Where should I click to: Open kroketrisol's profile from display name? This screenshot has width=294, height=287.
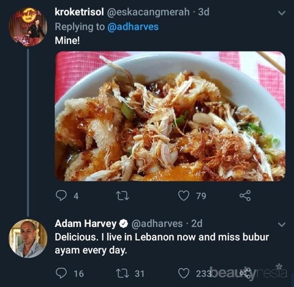(79, 12)
